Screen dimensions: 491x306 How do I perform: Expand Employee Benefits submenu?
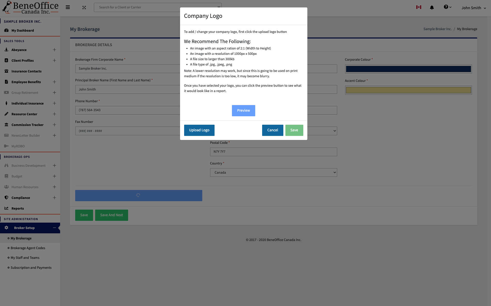point(54,82)
